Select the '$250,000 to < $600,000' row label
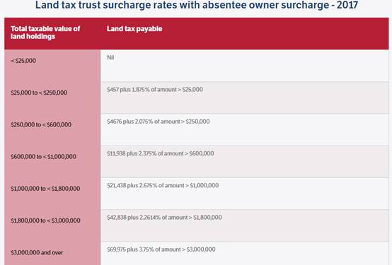The height and width of the screenshot is (265, 392). click(x=41, y=124)
